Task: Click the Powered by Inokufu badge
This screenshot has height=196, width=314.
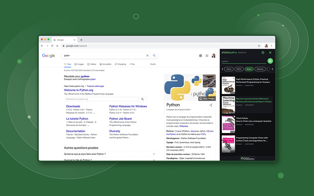Action: [x=247, y=158]
